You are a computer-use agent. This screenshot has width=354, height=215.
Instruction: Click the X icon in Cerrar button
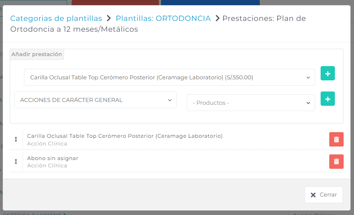point(313,195)
